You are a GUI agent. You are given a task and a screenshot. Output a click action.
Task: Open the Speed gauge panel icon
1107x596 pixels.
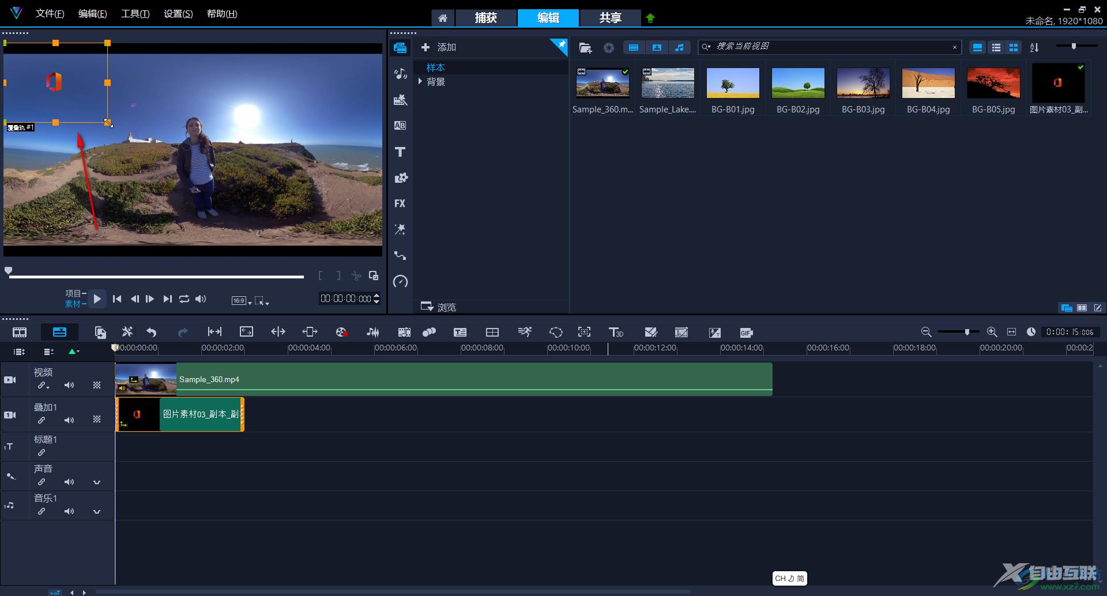click(400, 281)
